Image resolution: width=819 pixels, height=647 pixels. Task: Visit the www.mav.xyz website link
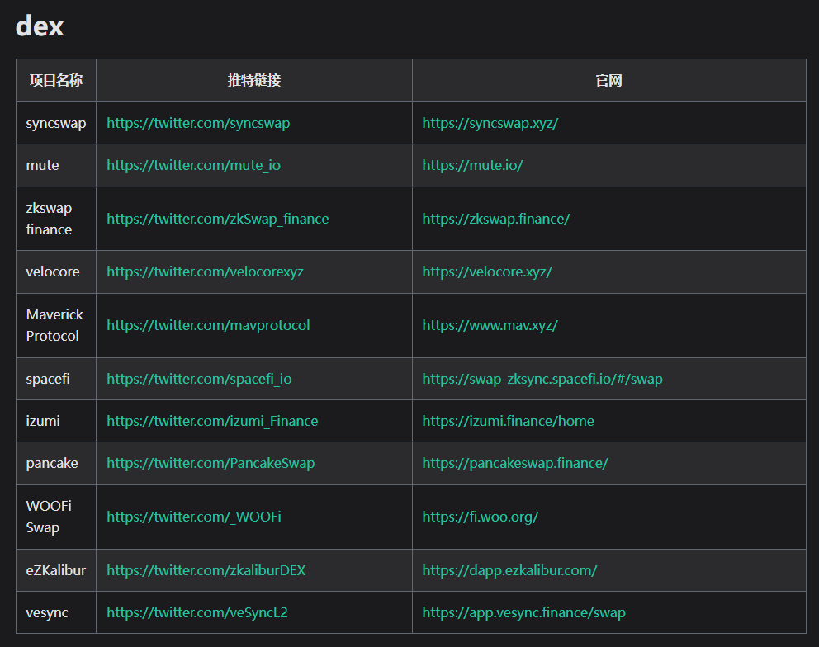pos(490,325)
